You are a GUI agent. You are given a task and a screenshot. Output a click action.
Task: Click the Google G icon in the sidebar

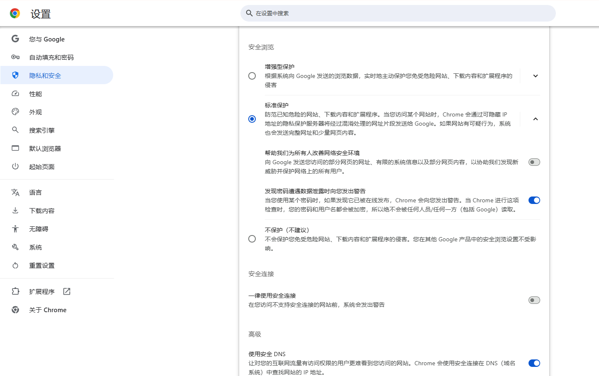(x=15, y=39)
